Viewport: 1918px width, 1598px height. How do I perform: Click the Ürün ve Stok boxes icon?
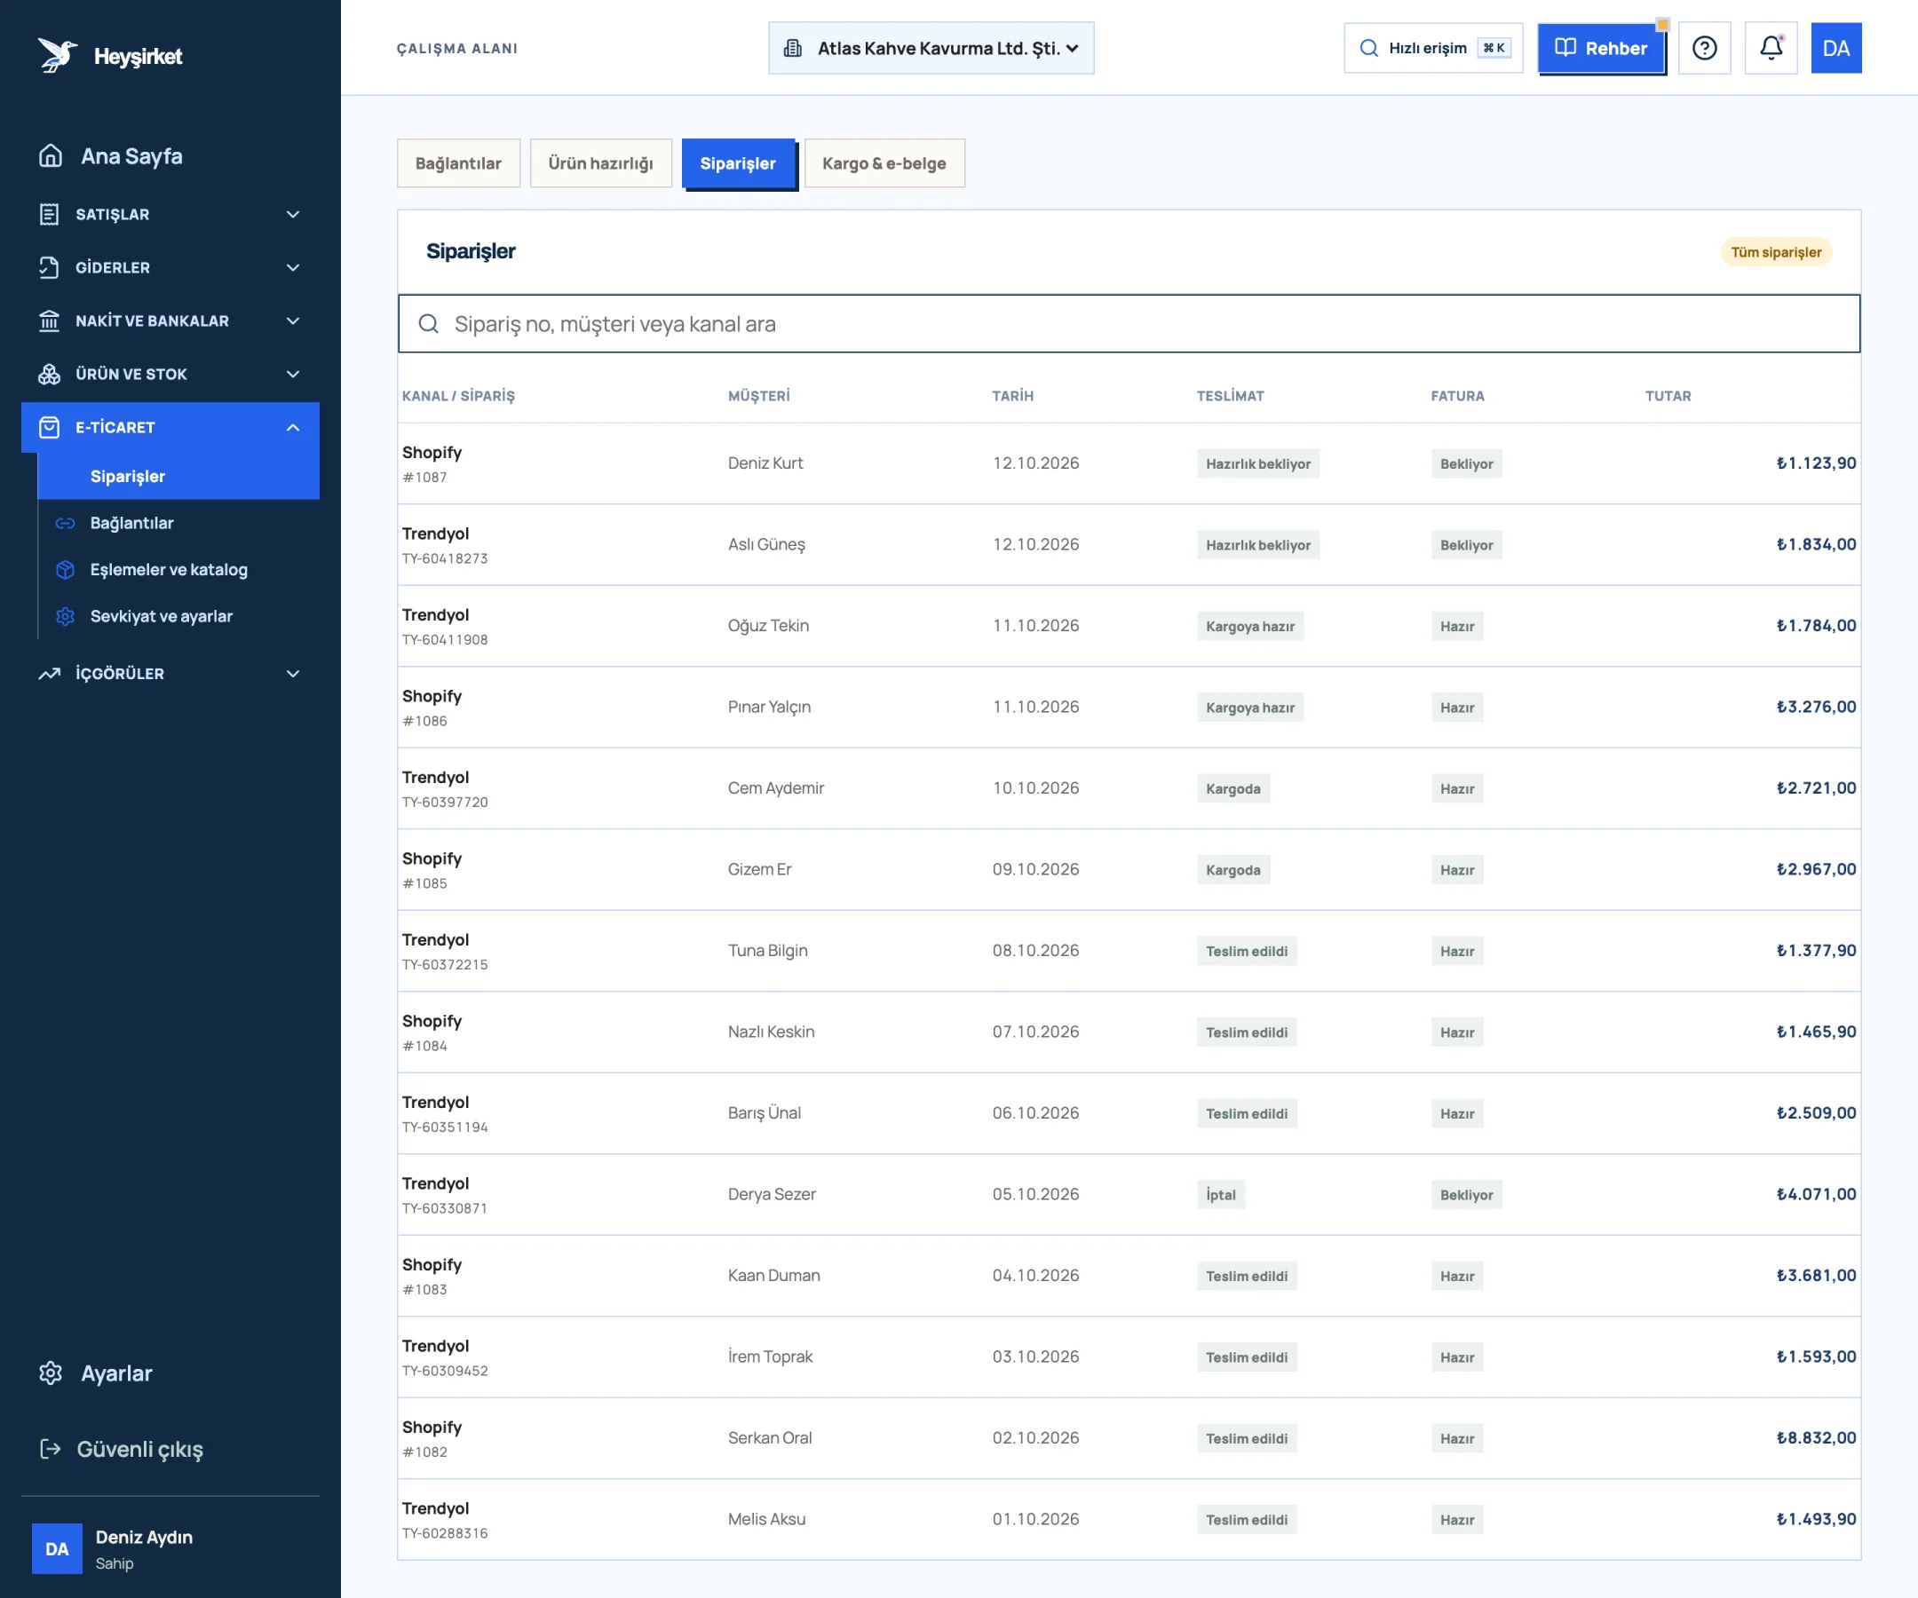point(50,375)
